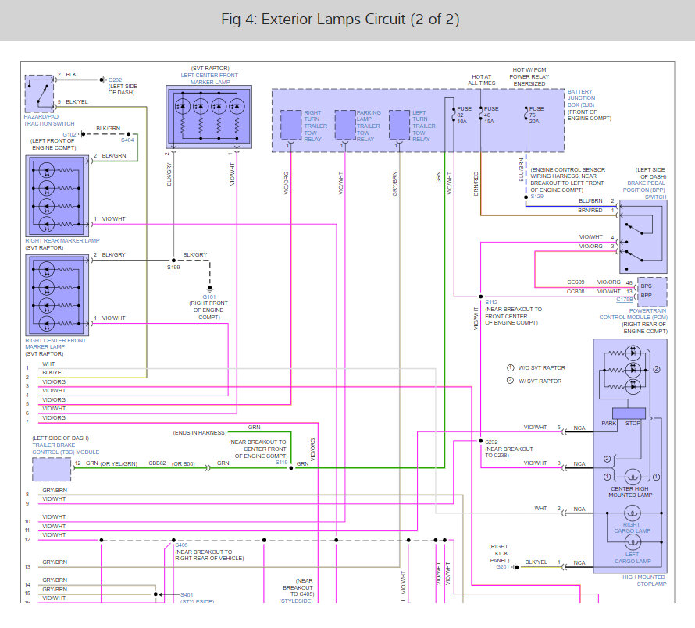Click the Fig 4 Exterior Lamps Circuit title
Image resolution: width=695 pixels, height=628 pixels.
[340, 20]
